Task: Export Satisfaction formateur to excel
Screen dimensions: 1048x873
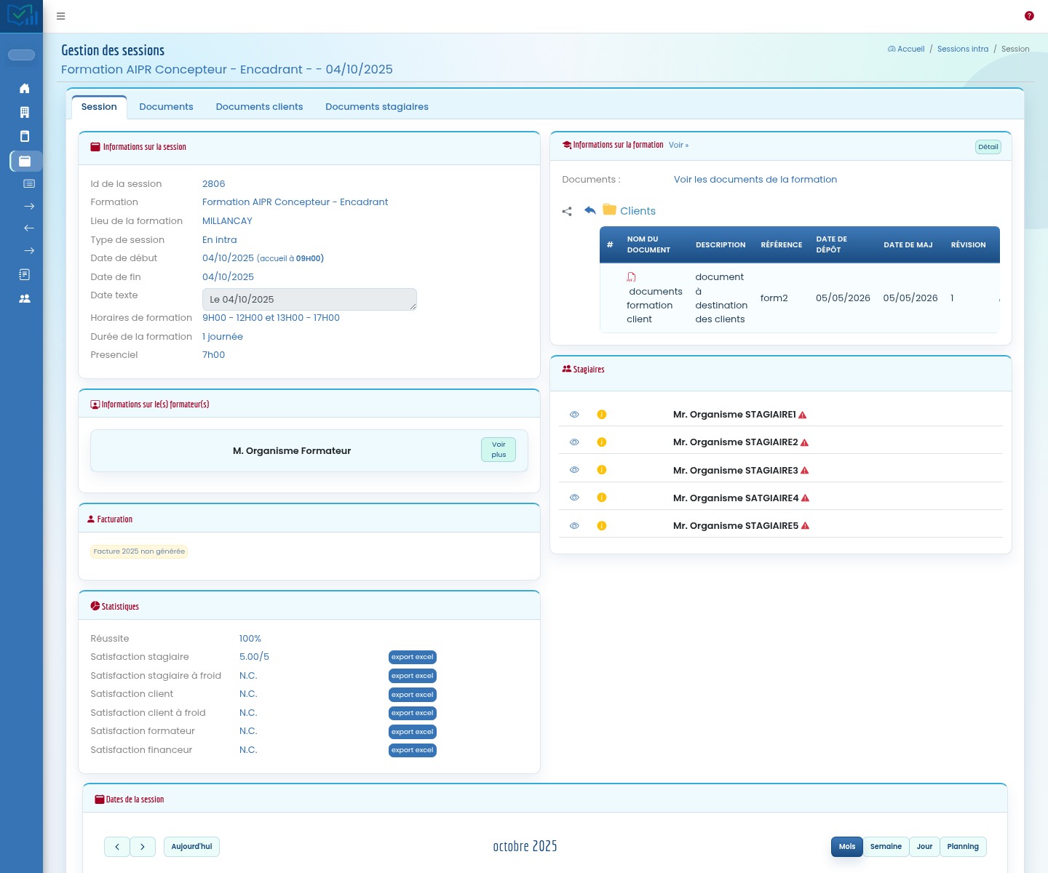Action: (x=413, y=732)
